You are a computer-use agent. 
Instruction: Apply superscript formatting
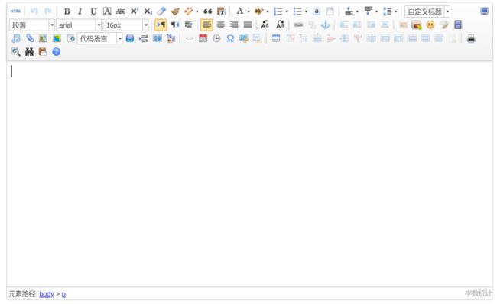click(135, 11)
